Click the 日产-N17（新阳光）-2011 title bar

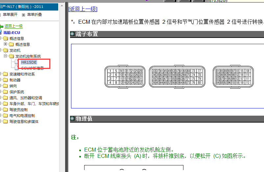tap(29, 7)
